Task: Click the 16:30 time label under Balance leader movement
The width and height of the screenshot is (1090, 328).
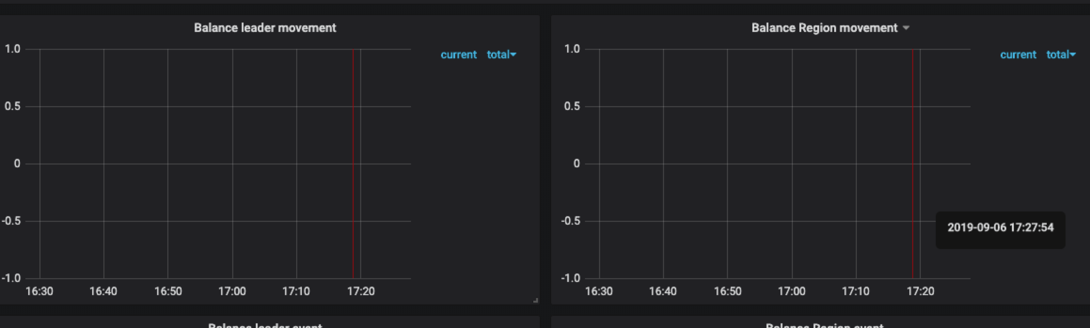Action: click(x=39, y=291)
